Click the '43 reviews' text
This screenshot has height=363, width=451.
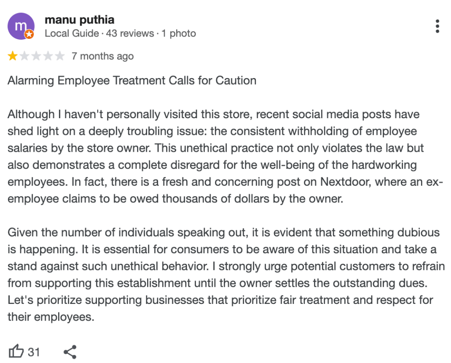tap(130, 34)
